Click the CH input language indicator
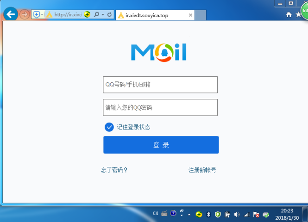The image size is (308, 222). click(x=155, y=213)
